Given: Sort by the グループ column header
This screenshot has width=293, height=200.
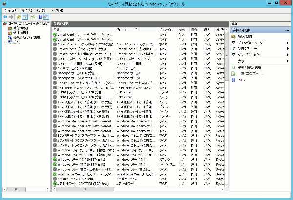Looking at the screenshot, I should click(x=136, y=30).
